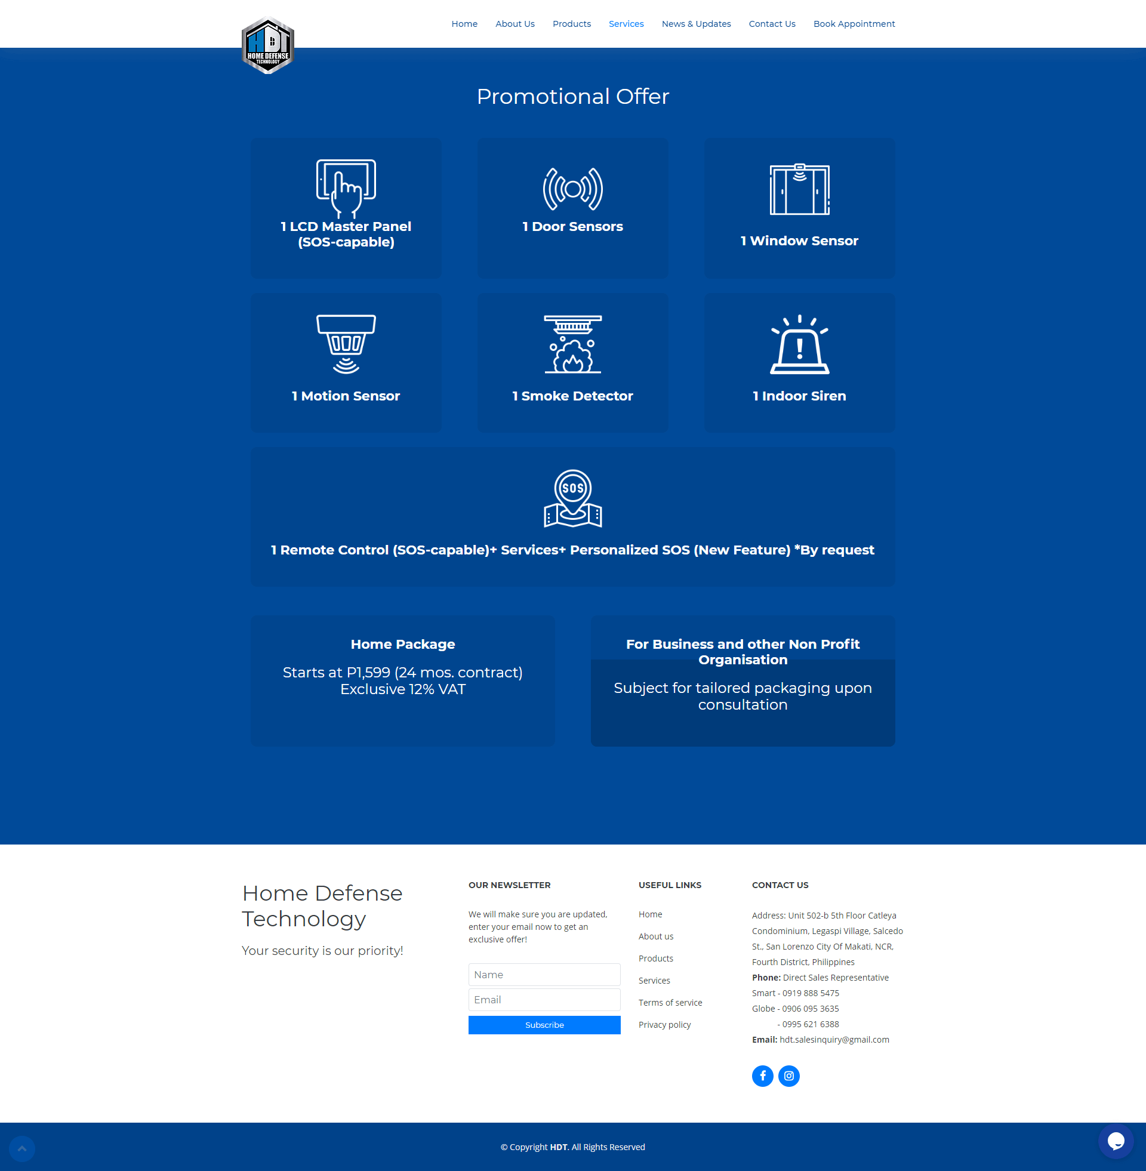Click the SOS Remote Control map icon
The height and width of the screenshot is (1171, 1146).
tap(572, 498)
